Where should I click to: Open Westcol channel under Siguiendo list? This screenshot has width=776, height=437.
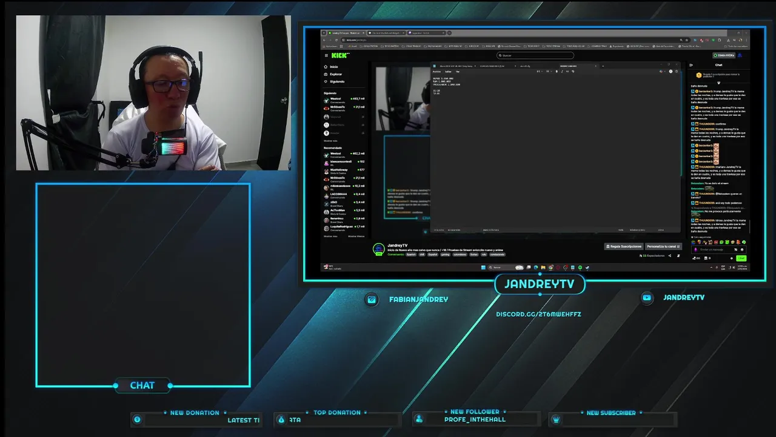[x=344, y=100]
